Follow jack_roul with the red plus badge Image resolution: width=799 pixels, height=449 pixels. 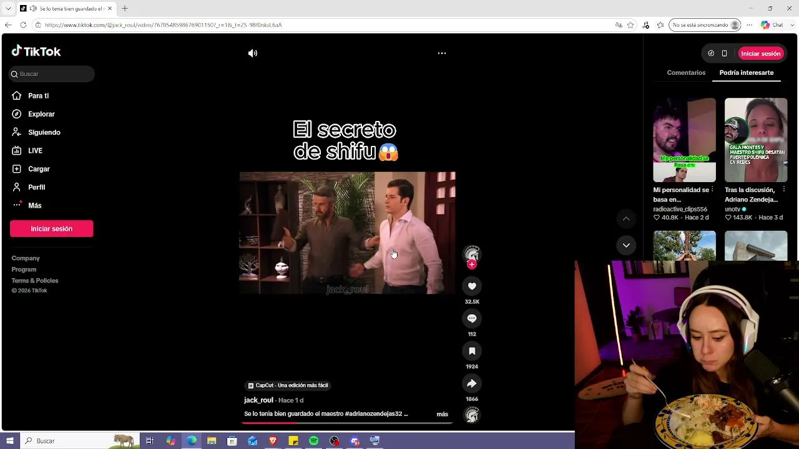472,264
